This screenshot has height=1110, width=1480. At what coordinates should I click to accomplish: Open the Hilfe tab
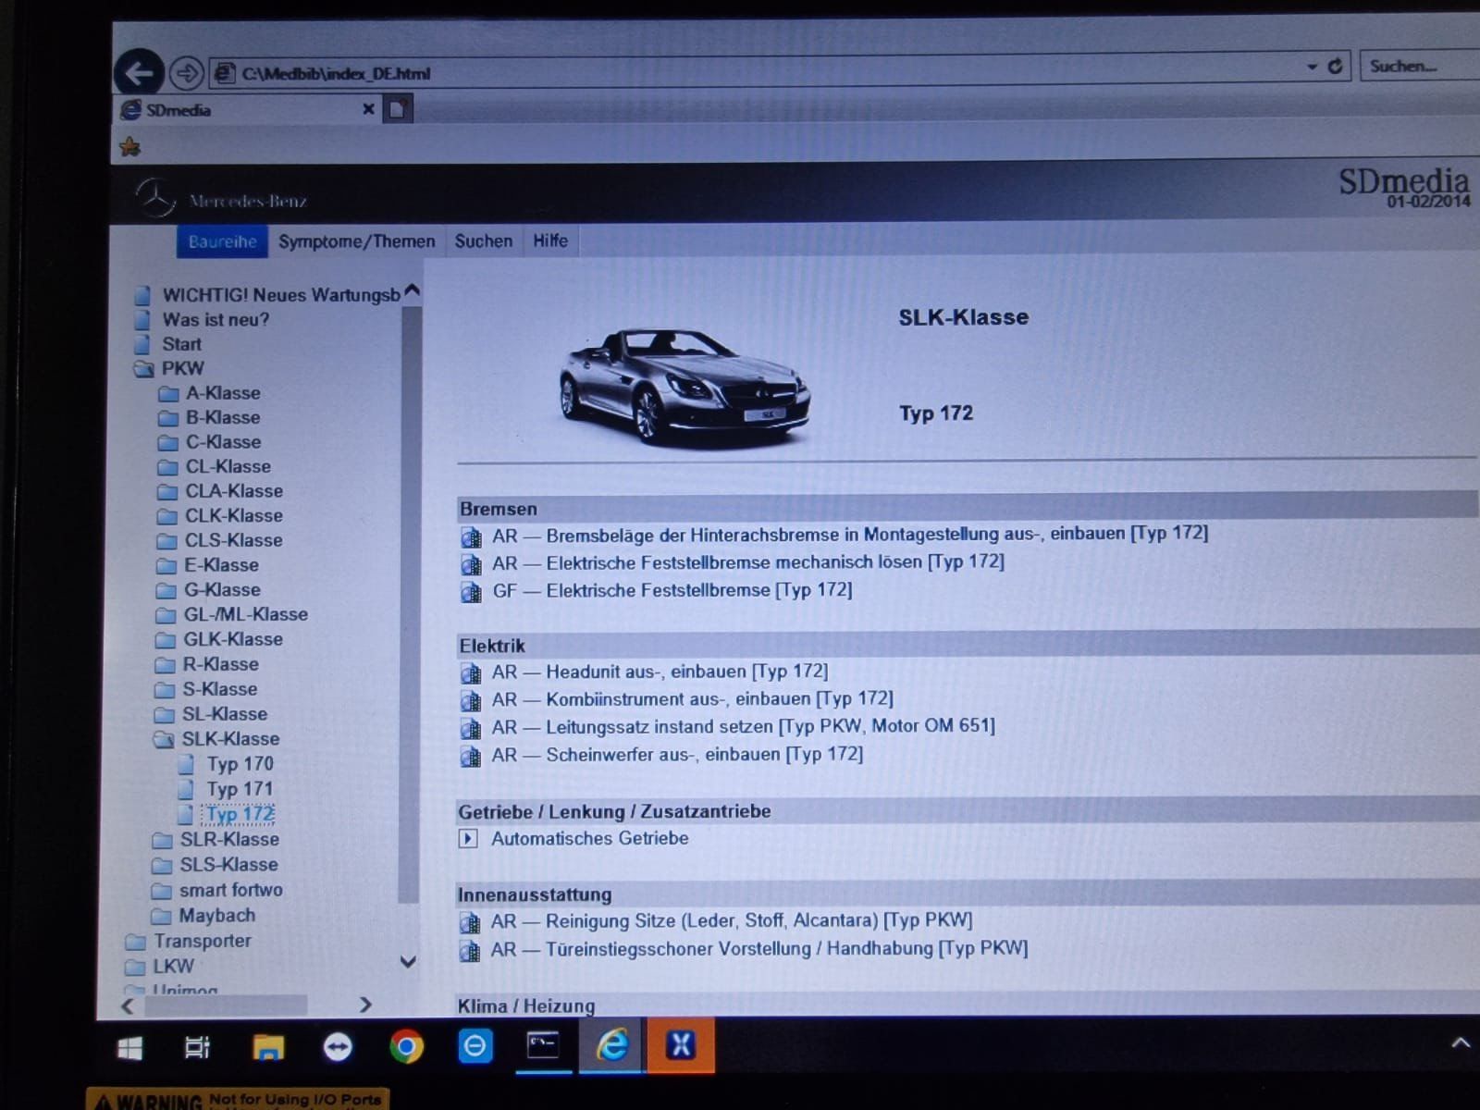[549, 240]
